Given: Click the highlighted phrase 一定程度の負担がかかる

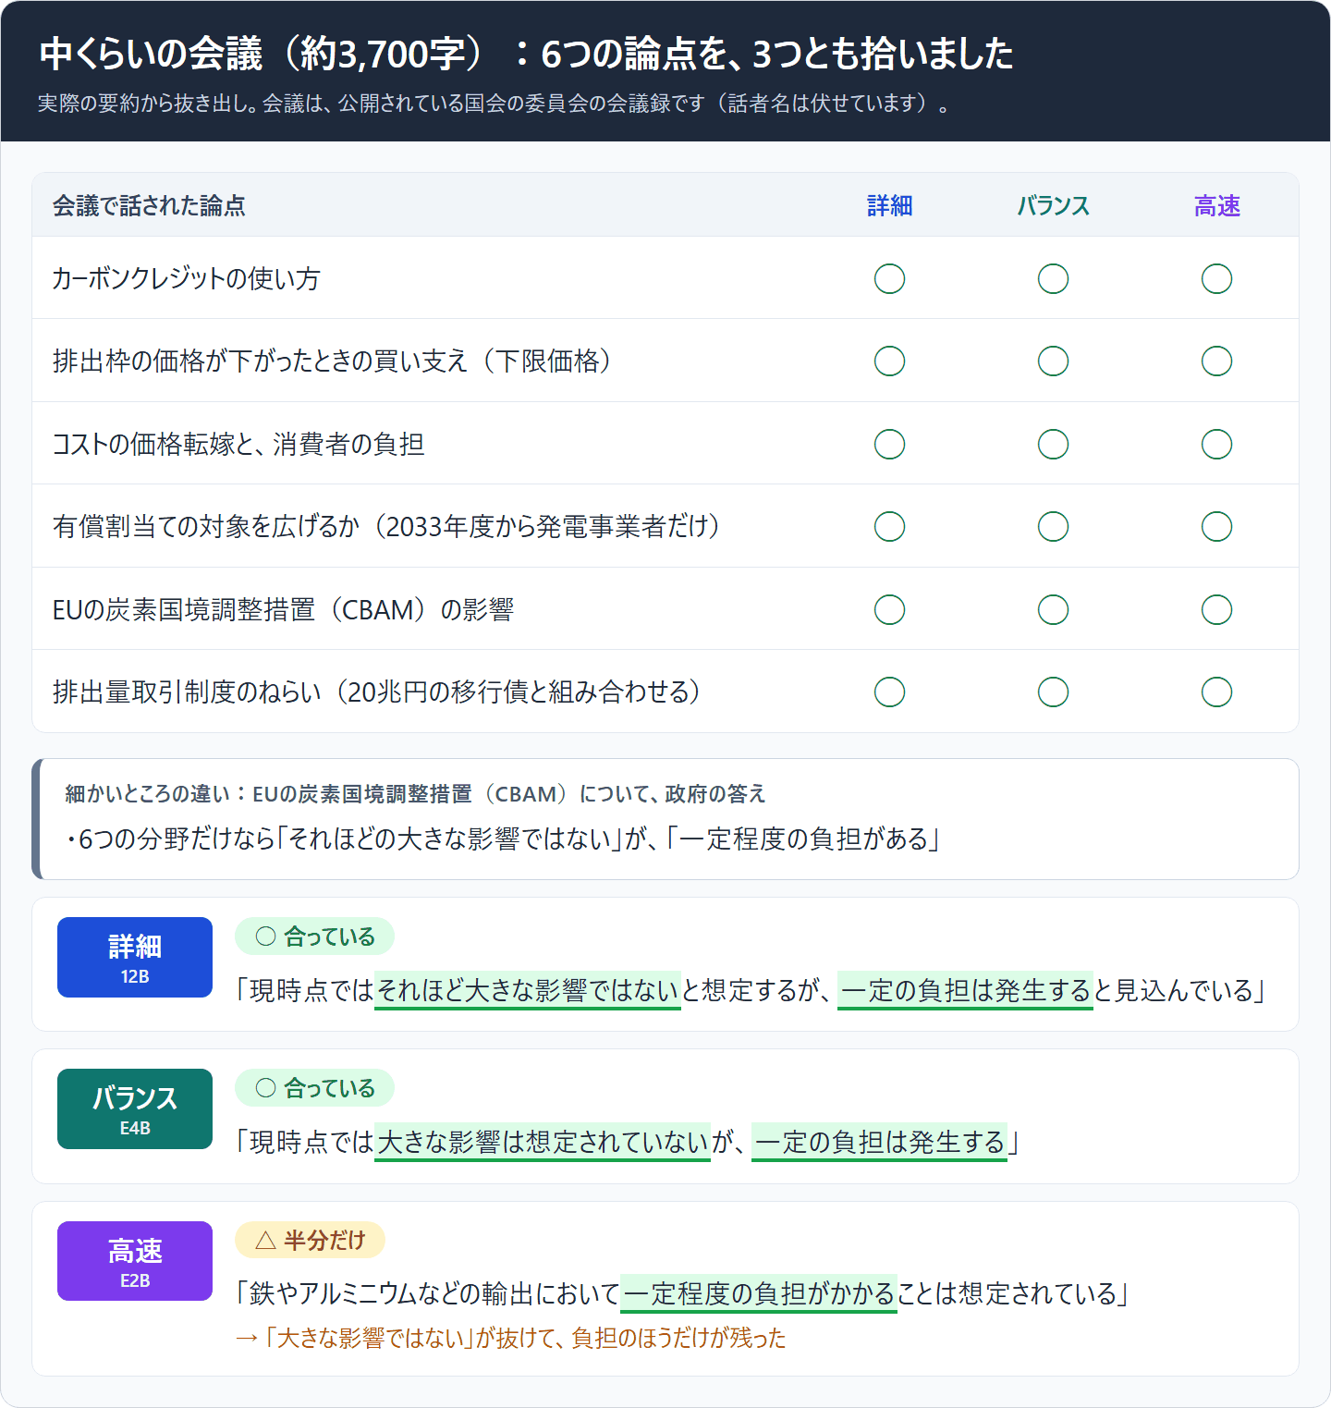Looking at the screenshot, I should 759,1293.
